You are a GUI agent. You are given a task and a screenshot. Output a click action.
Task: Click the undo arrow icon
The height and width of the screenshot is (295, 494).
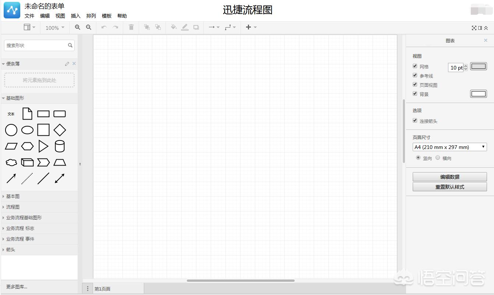click(104, 27)
